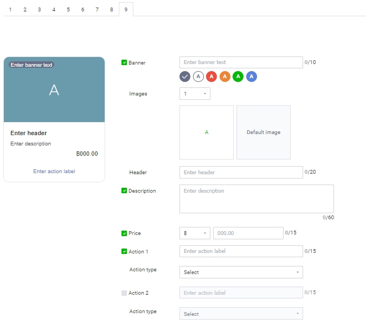The width and height of the screenshot is (366, 324).
Task: Pick the red banner color swatch
Action: 211,77
